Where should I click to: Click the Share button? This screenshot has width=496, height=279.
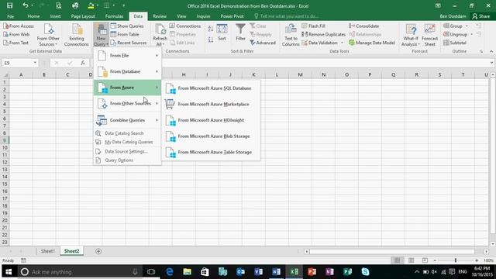pos(480,16)
